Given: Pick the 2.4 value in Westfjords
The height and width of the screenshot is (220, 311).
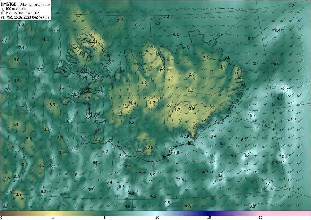Looking at the screenshot, I should click(x=77, y=48).
